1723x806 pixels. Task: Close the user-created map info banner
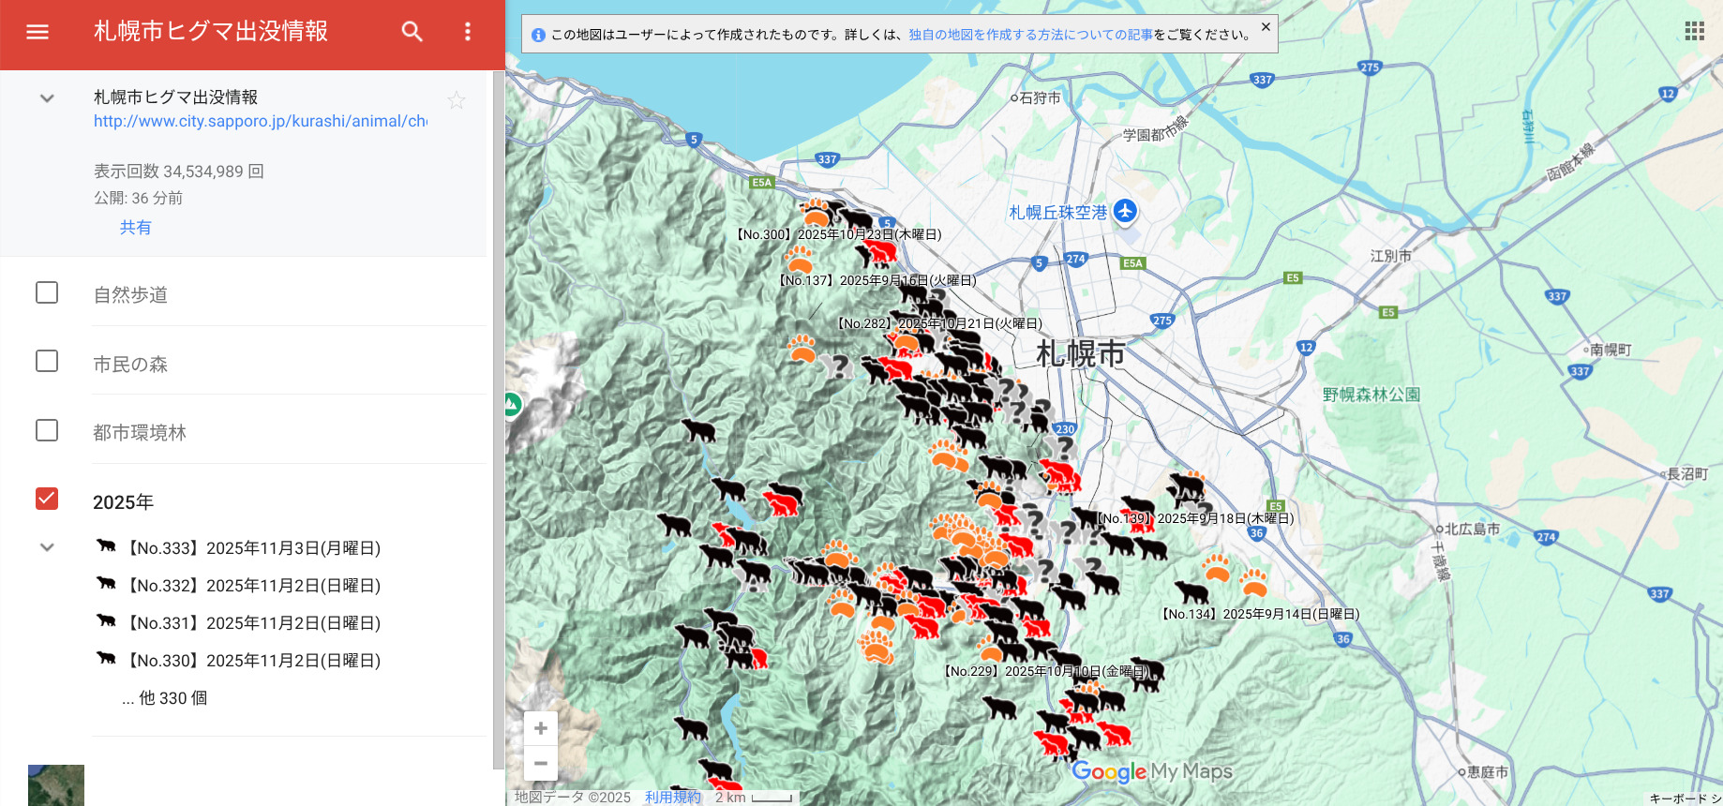(1266, 27)
